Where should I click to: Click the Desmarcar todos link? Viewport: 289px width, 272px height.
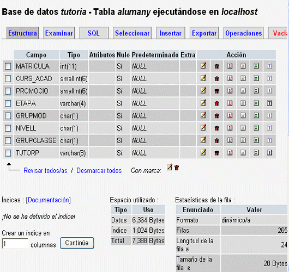point(99,171)
